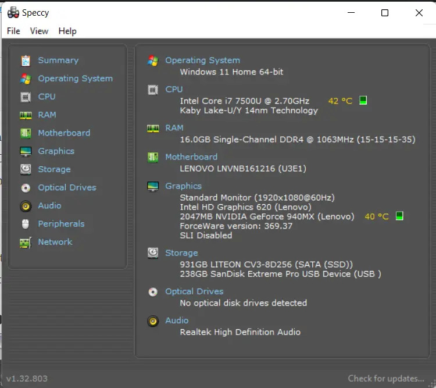The width and height of the screenshot is (436, 388).
Task: Click the Windows 11 Home 64-bit text
Action: (x=231, y=72)
